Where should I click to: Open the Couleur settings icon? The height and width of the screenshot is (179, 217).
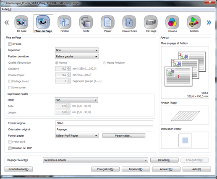173,22
